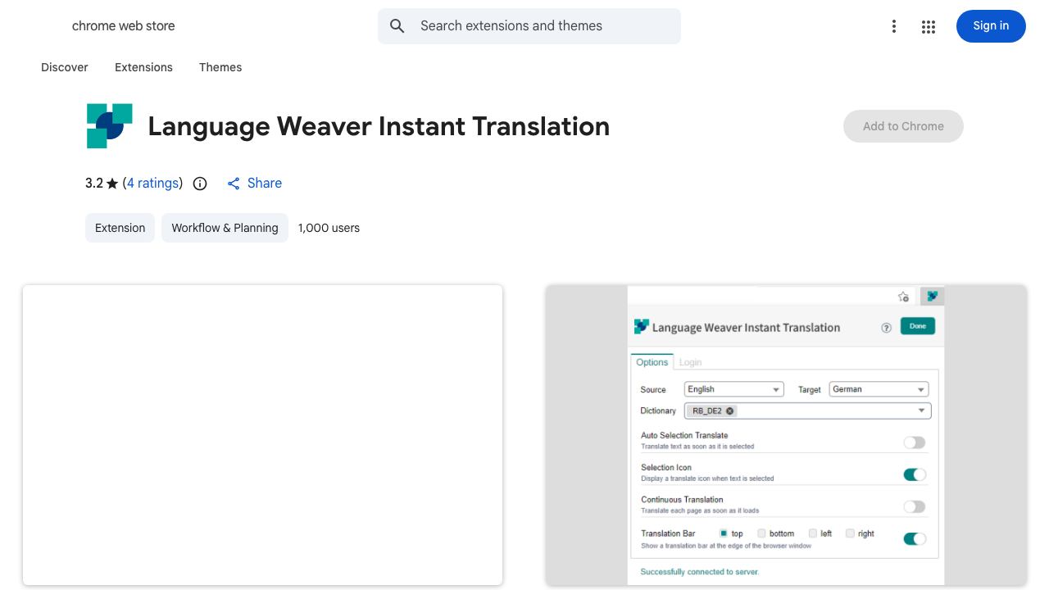Select the top translation bar position

click(x=724, y=533)
